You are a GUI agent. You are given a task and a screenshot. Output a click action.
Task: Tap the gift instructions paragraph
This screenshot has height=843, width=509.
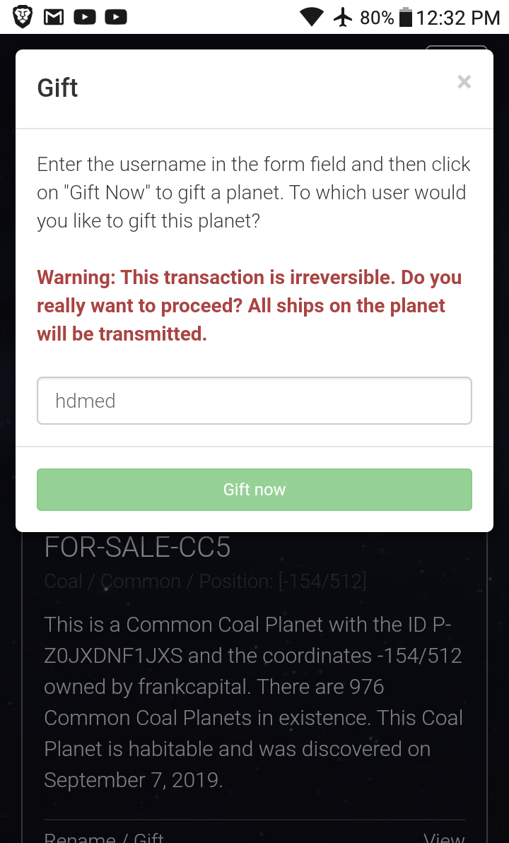click(254, 192)
